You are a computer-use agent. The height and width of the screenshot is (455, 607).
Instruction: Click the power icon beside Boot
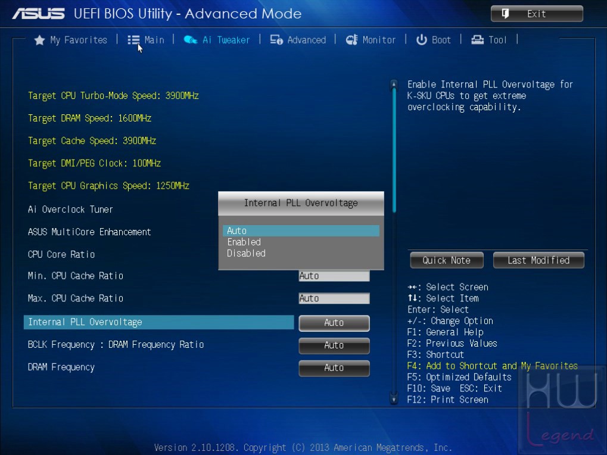click(x=422, y=40)
